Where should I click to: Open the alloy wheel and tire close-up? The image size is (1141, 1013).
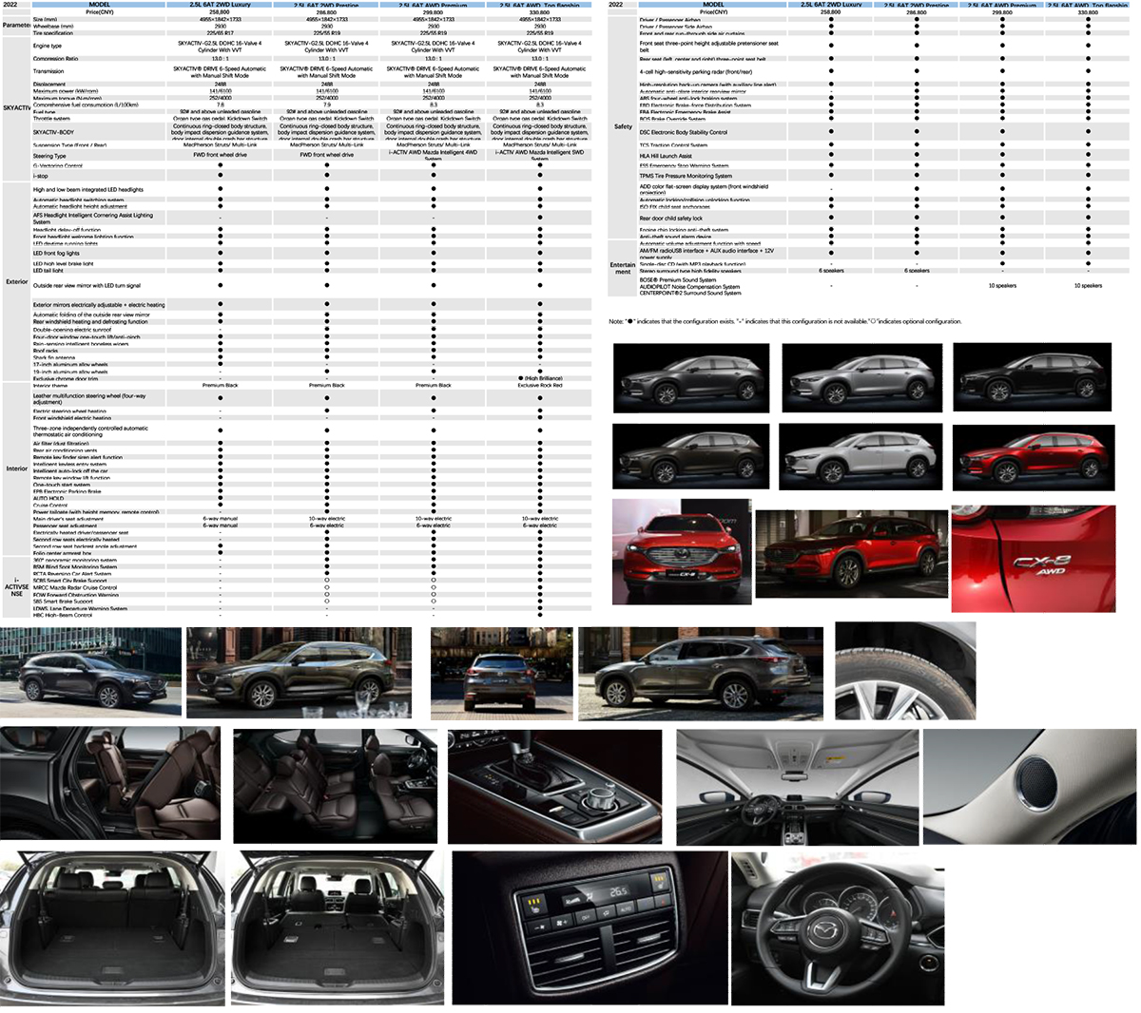tap(904, 672)
